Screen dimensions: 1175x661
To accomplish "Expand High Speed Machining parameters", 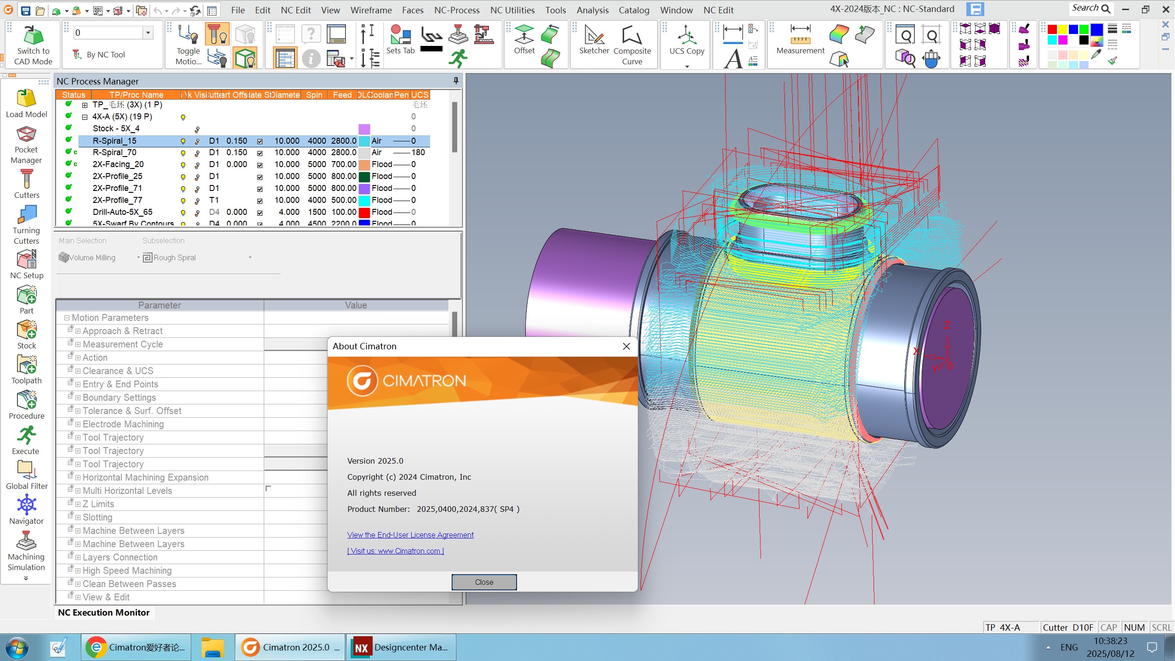I will 78,571.
